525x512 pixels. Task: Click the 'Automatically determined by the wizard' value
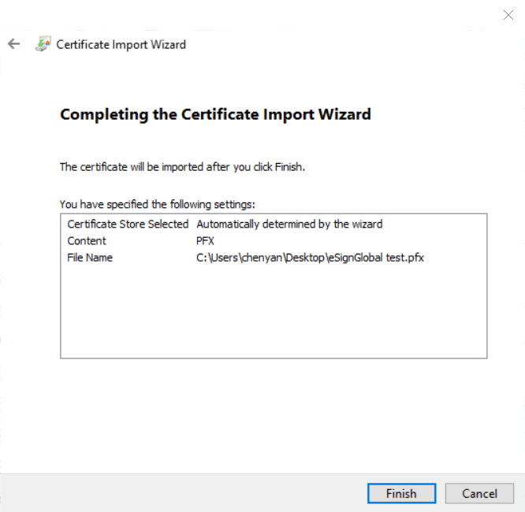(x=289, y=224)
